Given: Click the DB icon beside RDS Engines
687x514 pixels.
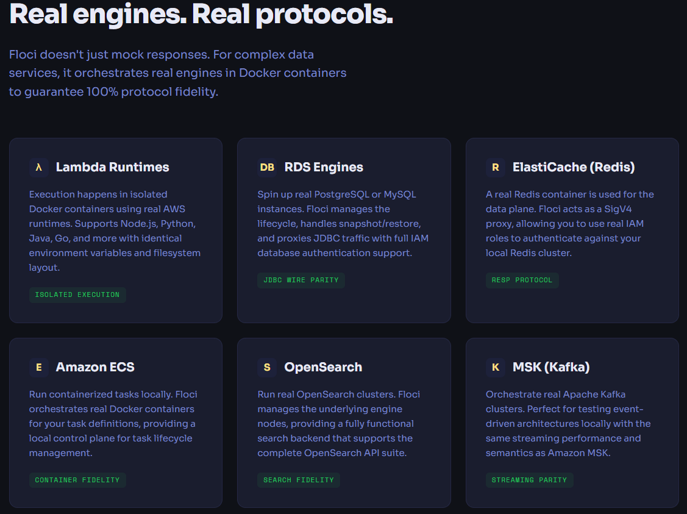Looking at the screenshot, I should [x=267, y=168].
